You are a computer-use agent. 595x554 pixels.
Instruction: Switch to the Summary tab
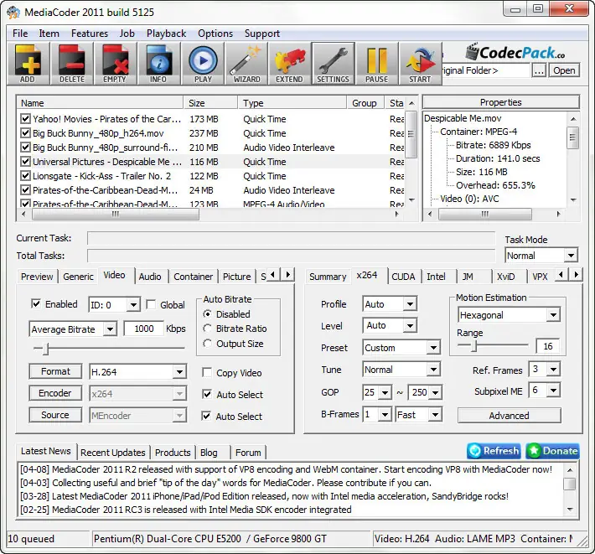[328, 277]
